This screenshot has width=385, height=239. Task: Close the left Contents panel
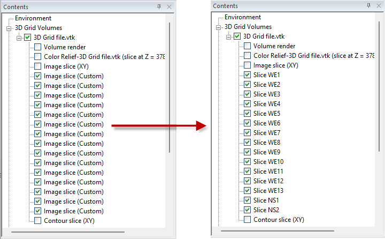click(x=169, y=7)
